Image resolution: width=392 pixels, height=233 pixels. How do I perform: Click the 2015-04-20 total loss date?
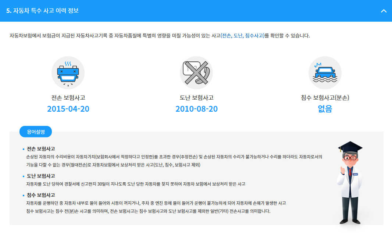point(67,108)
